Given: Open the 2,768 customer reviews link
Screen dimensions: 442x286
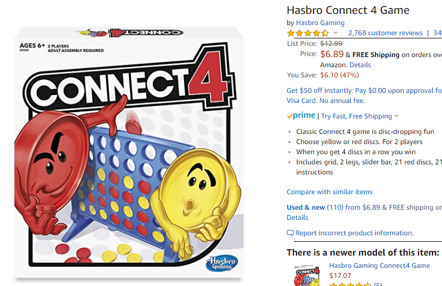Looking at the screenshot, I should (x=385, y=33).
